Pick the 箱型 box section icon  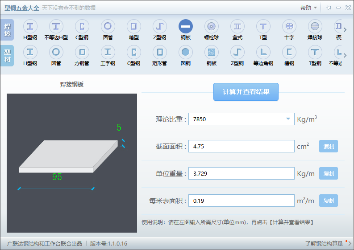[134, 27]
